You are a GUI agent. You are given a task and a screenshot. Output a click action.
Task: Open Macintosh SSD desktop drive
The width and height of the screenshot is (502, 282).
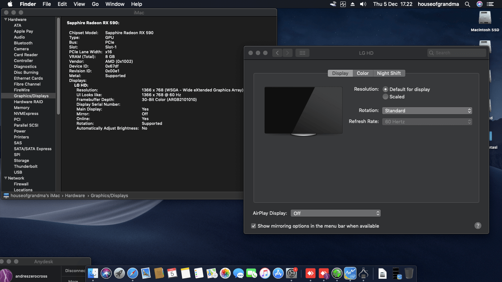coord(485,21)
